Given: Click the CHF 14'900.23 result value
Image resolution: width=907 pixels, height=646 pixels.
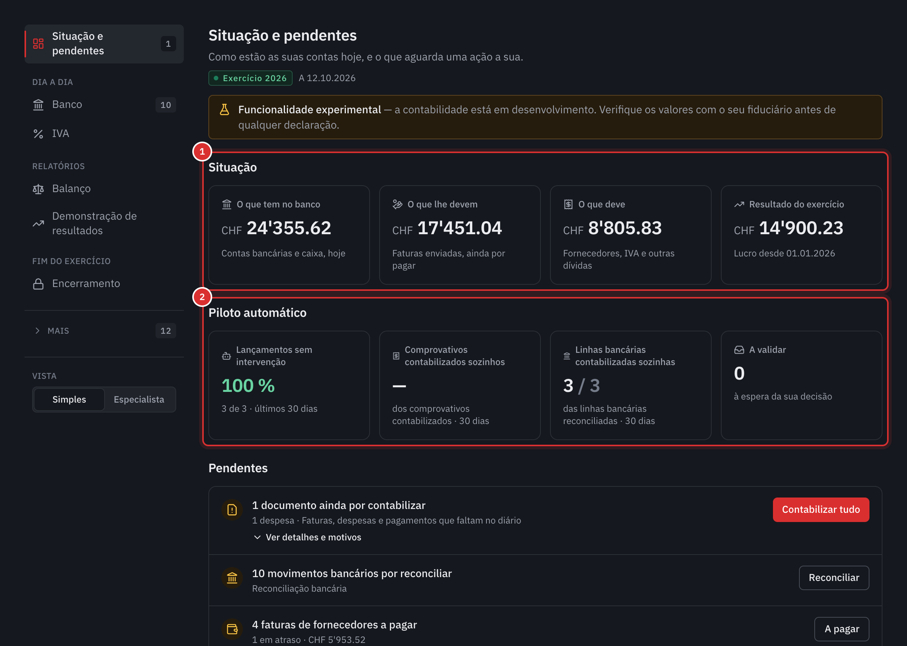Looking at the screenshot, I should [x=789, y=228].
